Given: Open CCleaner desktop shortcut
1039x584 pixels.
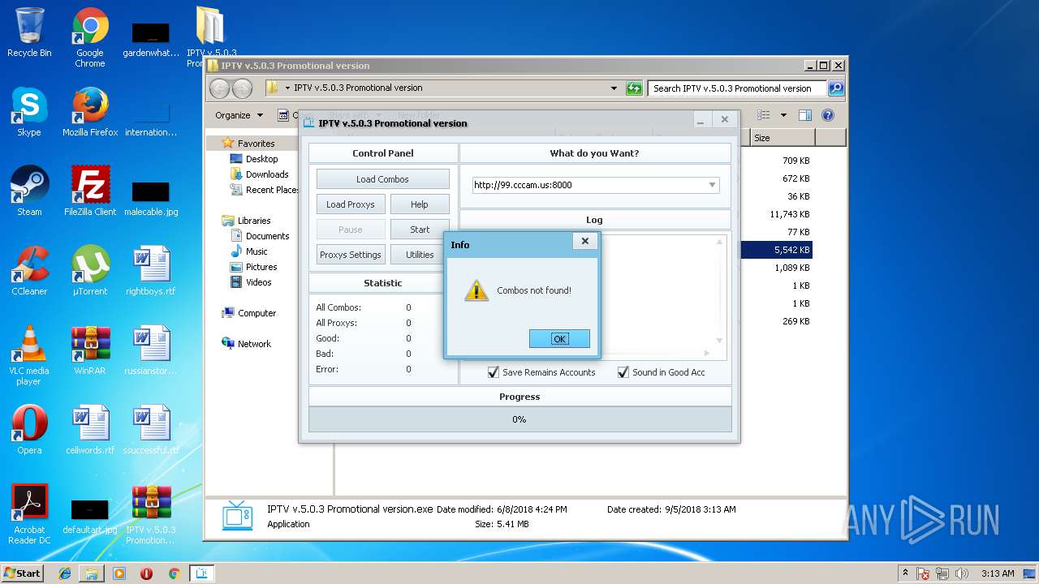Looking at the screenshot, I should coord(29,271).
